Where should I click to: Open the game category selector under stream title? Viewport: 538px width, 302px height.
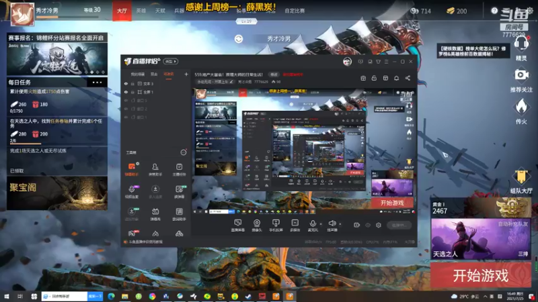point(215,82)
